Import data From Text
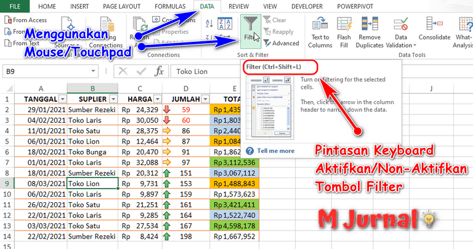This screenshot has height=249, width=473. click(x=22, y=43)
